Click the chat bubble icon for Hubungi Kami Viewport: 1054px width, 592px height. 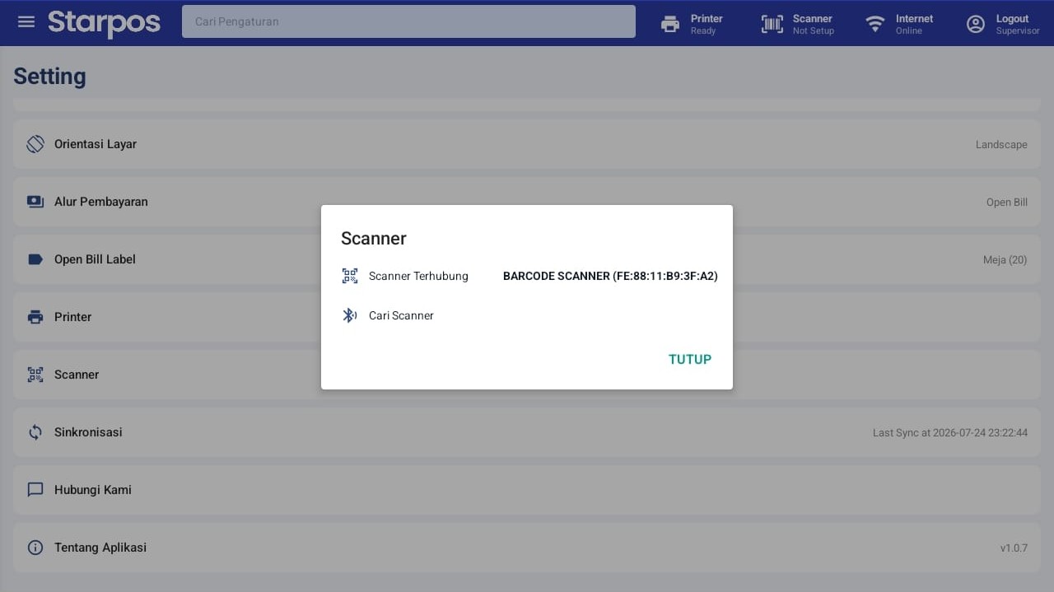pos(35,490)
